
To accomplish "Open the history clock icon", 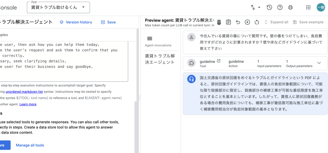I will [269, 7].
